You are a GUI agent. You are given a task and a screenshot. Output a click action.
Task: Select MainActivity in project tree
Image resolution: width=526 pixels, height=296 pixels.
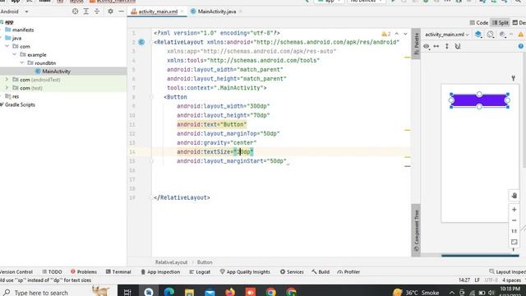pyautogui.click(x=57, y=72)
